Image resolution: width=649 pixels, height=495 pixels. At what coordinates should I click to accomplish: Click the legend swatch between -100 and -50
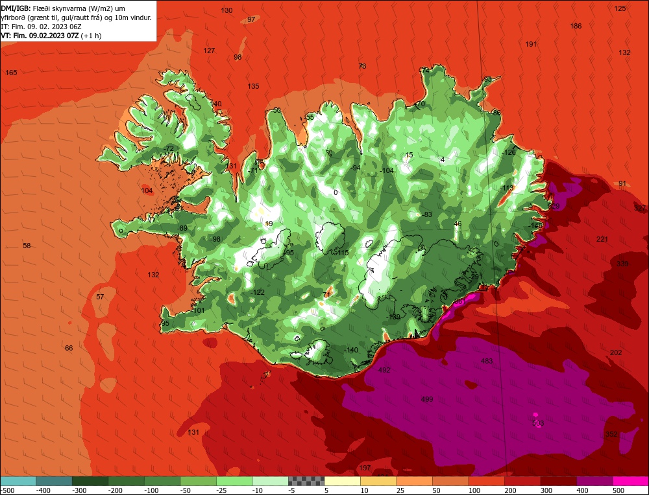(x=162, y=481)
